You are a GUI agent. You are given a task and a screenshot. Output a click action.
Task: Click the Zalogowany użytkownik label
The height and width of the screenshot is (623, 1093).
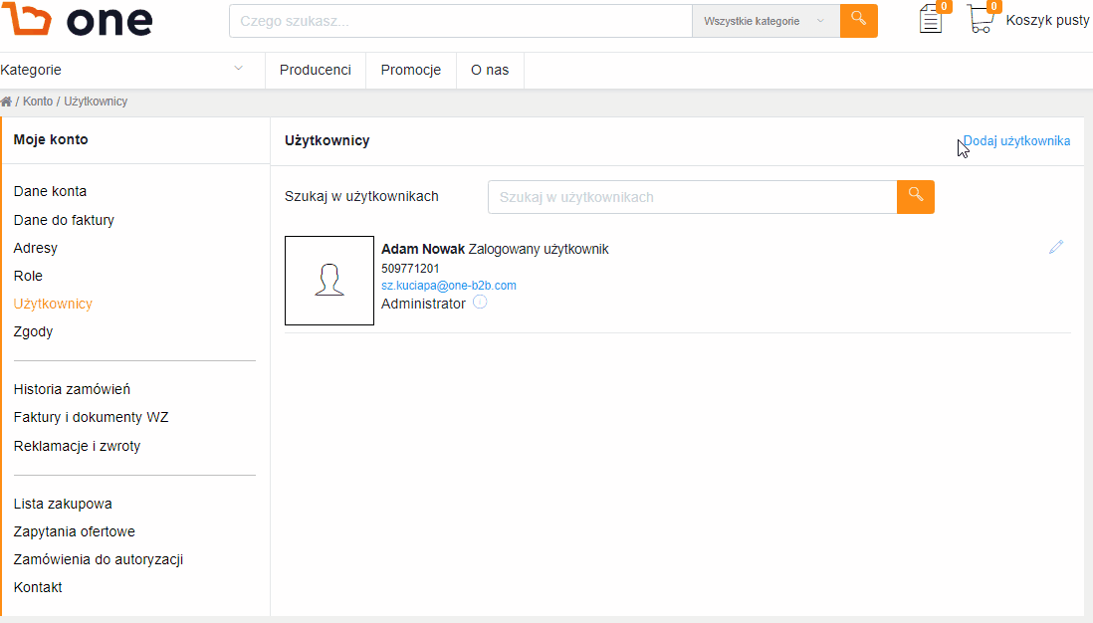tap(539, 250)
